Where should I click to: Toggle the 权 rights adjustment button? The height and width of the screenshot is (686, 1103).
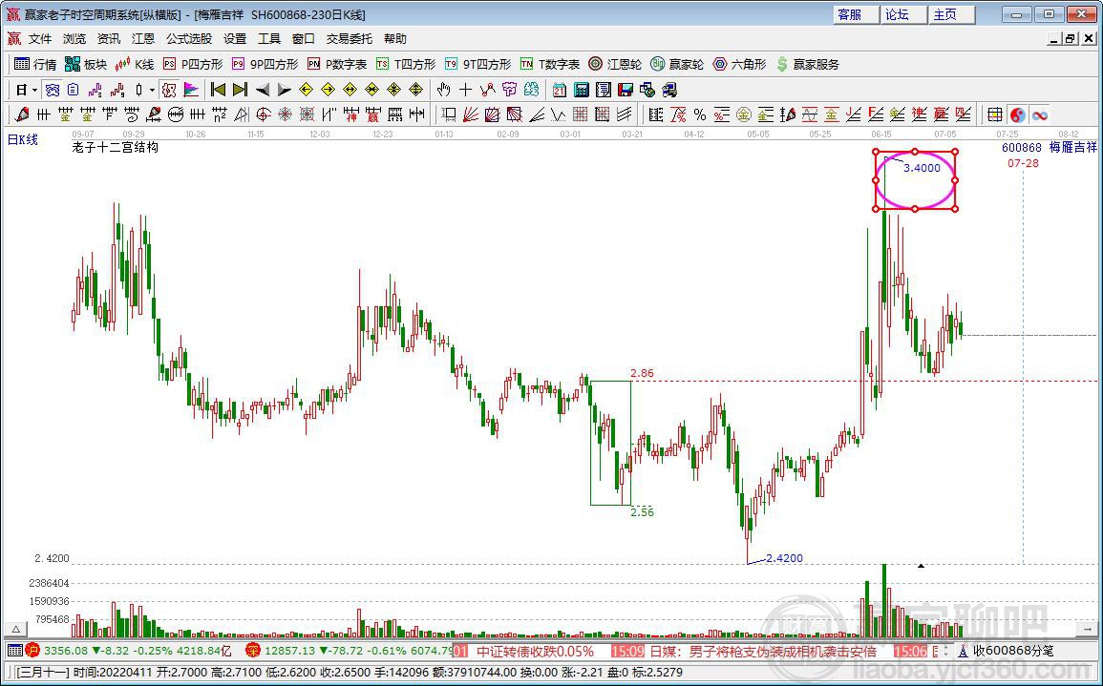pos(168,90)
